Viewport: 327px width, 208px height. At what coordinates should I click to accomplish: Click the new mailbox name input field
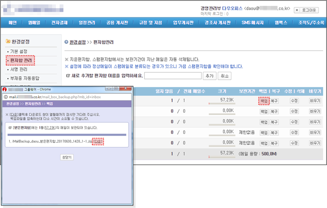point(173,76)
